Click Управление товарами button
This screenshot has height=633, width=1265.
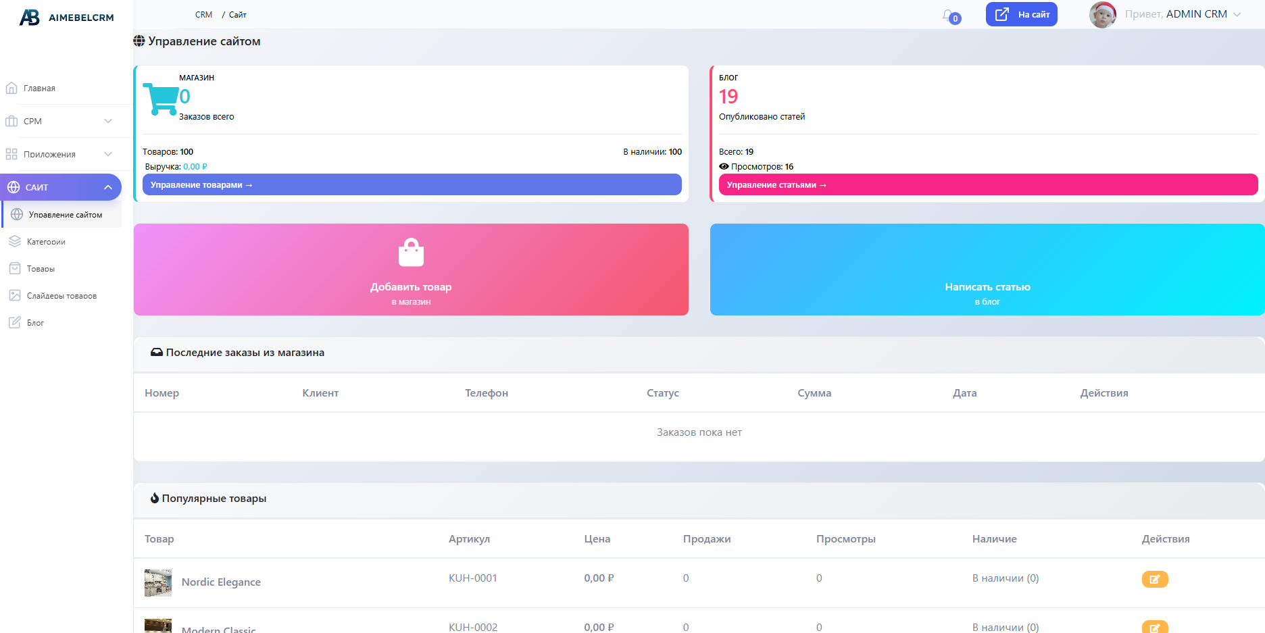412,185
